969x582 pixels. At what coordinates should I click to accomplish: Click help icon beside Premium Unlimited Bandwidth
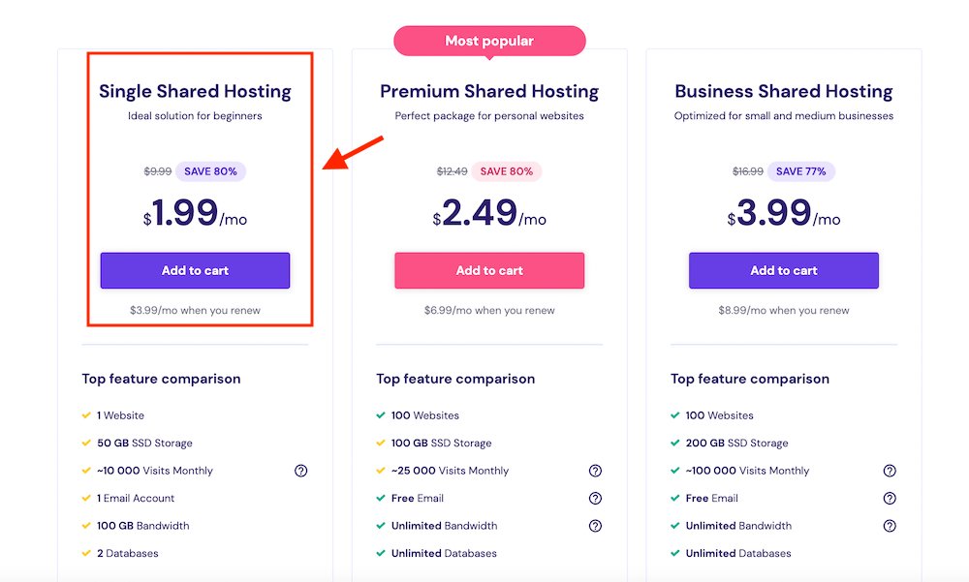tap(595, 526)
